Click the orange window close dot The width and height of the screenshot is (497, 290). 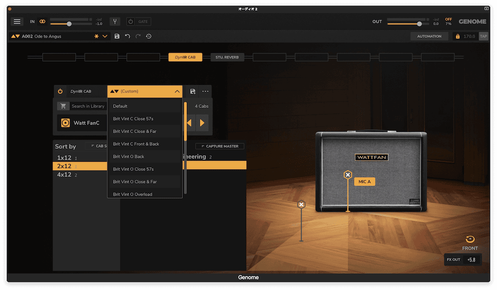(x=10, y=9)
